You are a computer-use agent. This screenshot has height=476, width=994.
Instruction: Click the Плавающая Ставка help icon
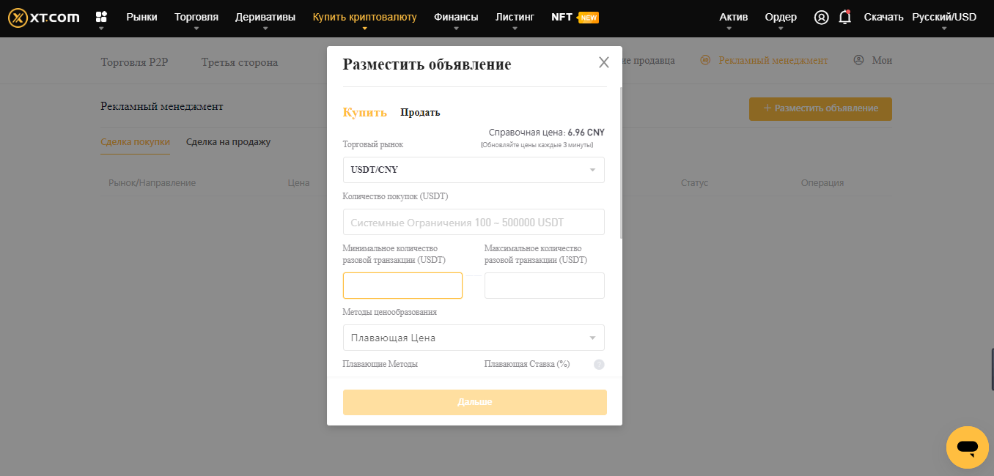[599, 365]
